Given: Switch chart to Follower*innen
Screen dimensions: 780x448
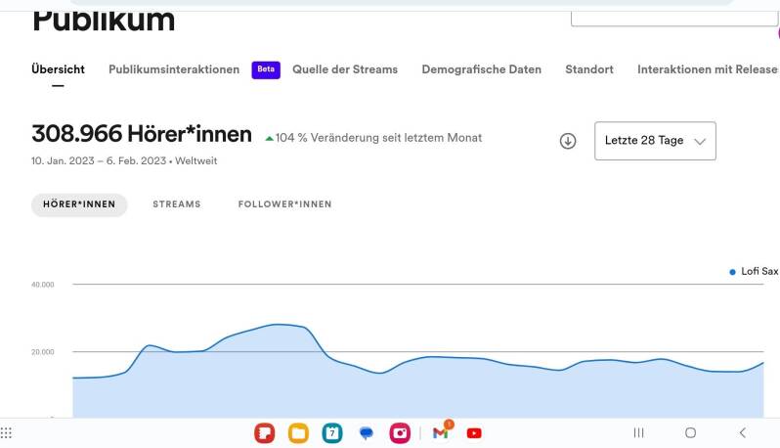Looking at the screenshot, I should pyautogui.click(x=284, y=204).
